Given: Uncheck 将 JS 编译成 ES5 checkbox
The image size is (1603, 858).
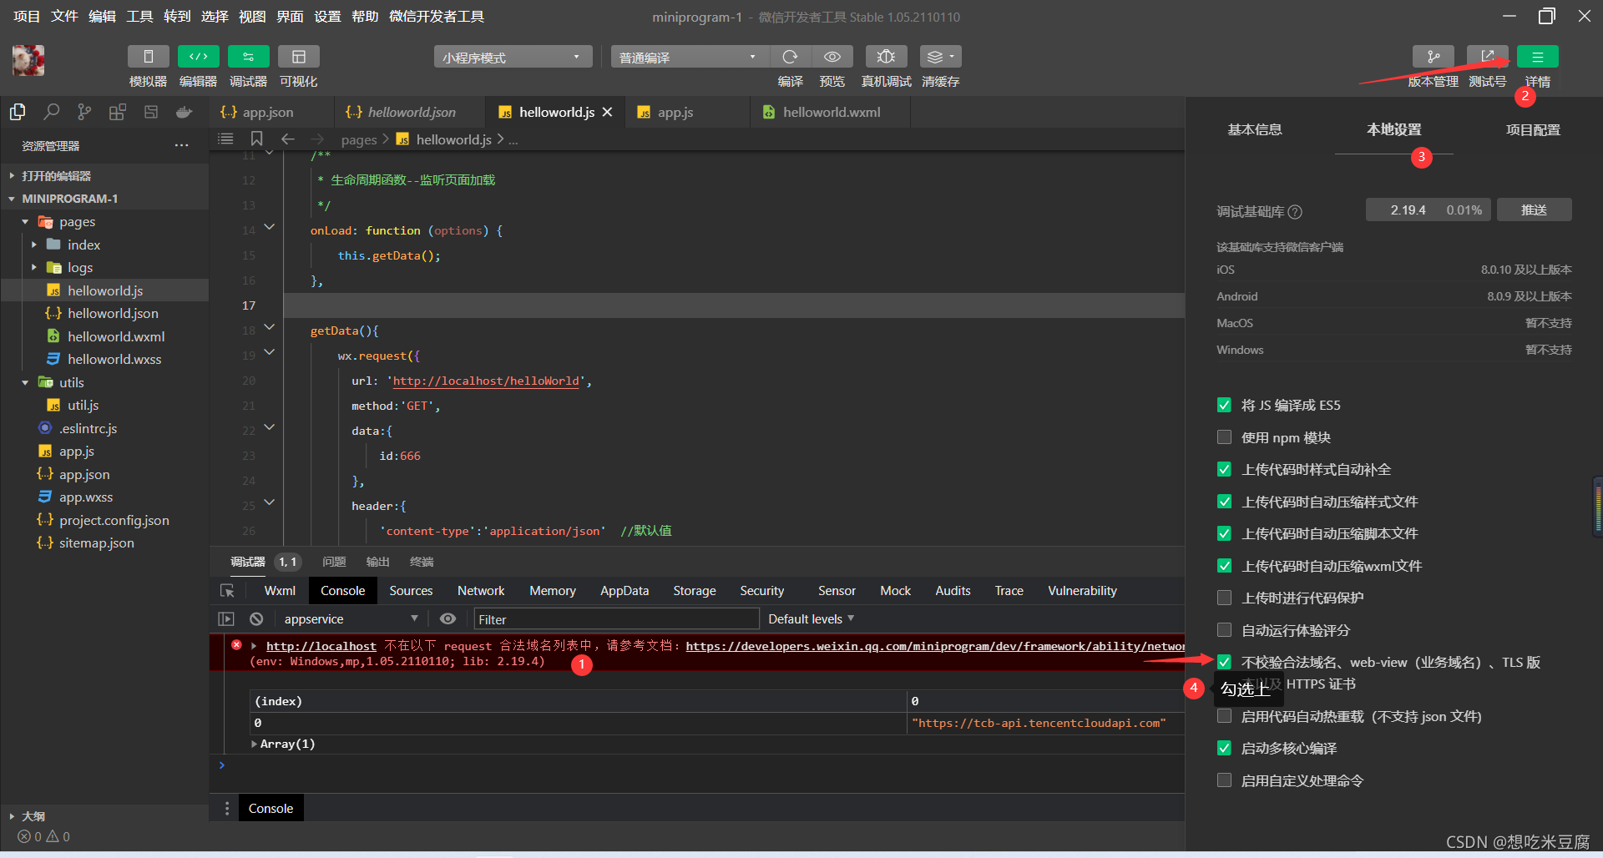Looking at the screenshot, I should coord(1224,406).
